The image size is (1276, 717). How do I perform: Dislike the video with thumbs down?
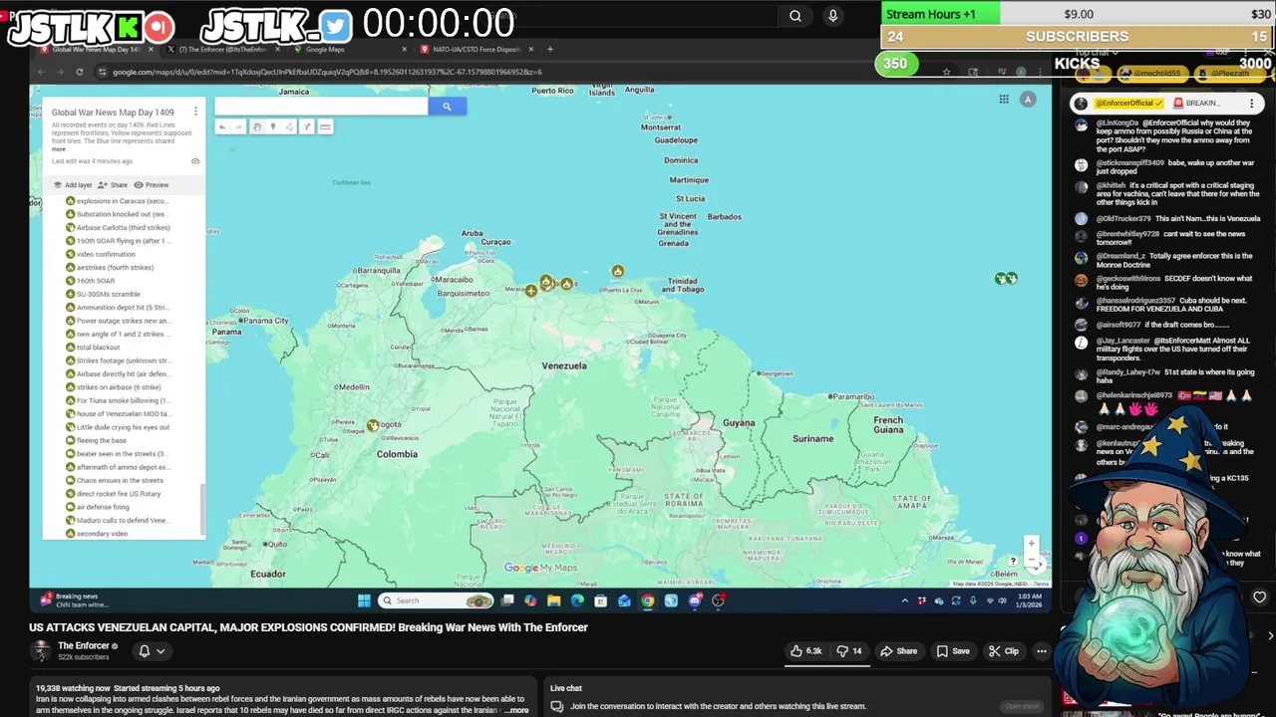[x=848, y=651]
